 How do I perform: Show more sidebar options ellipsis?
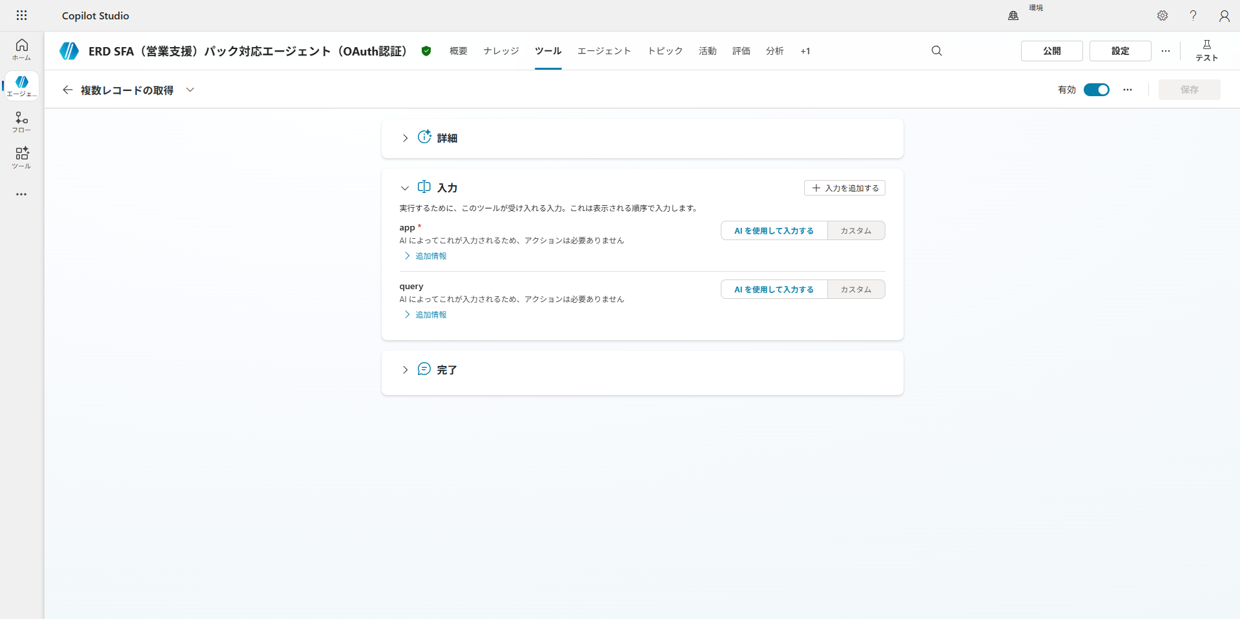tap(21, 194)
